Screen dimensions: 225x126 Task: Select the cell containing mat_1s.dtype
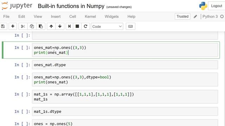tap(125, 111)
